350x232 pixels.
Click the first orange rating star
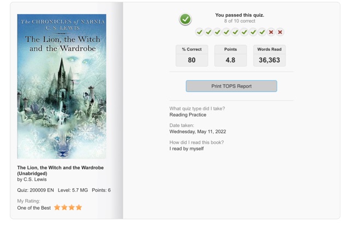57,207
